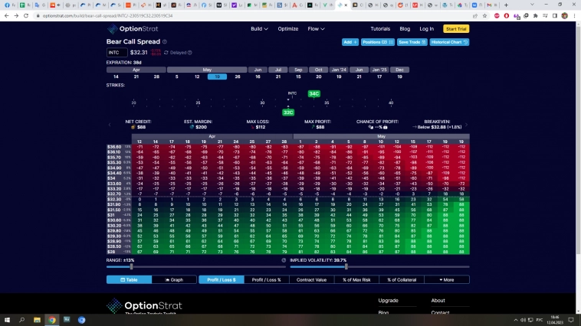Open Windows Start menu in the taskbar
The width and height of the screenshot is (581, 326).
pyautogui.click(x=6, y=320)
